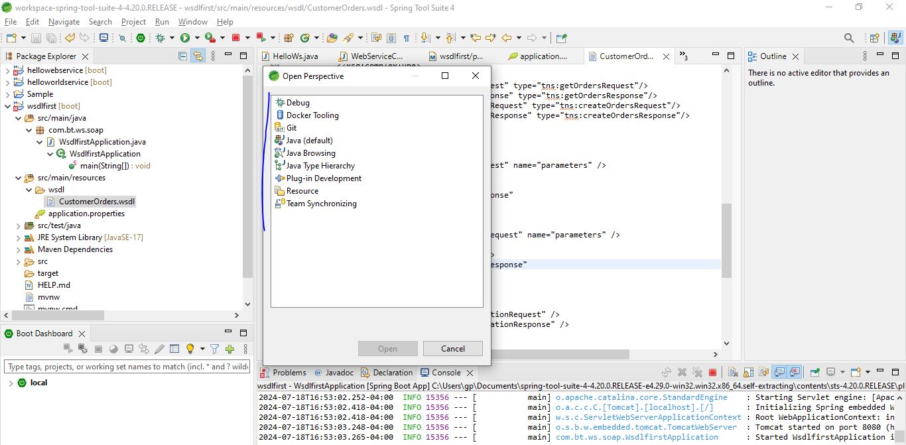906x445 pixels.
Task: Toggle Link with Editor in Package Explorer
Action: pyautogui.click(x=198, y=56)
